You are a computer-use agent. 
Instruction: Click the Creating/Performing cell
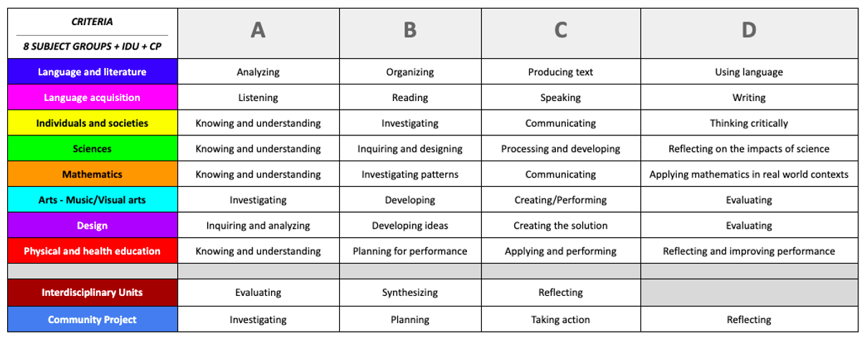561,200
